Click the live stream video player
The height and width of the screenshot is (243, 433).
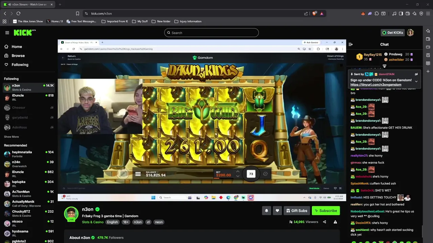click(x=202, y=120)
